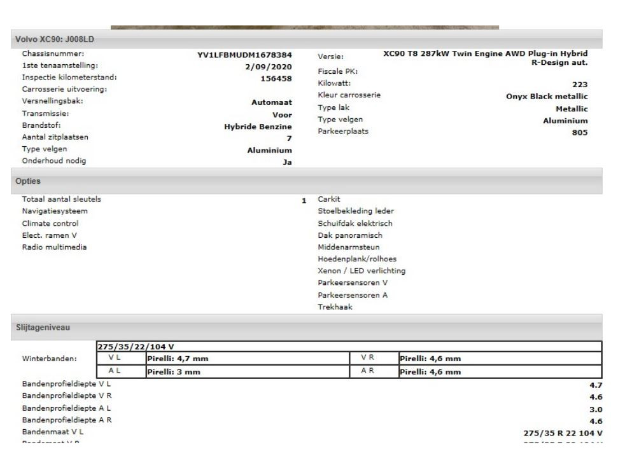Select the XC90 T8 287kW Twin Engine version text
This screenshot has width=625, height=468.
tap(485, 58)
